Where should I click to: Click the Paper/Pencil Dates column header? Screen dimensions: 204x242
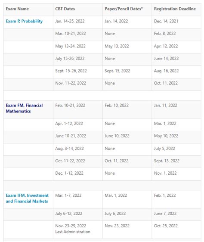coord(124,9)
